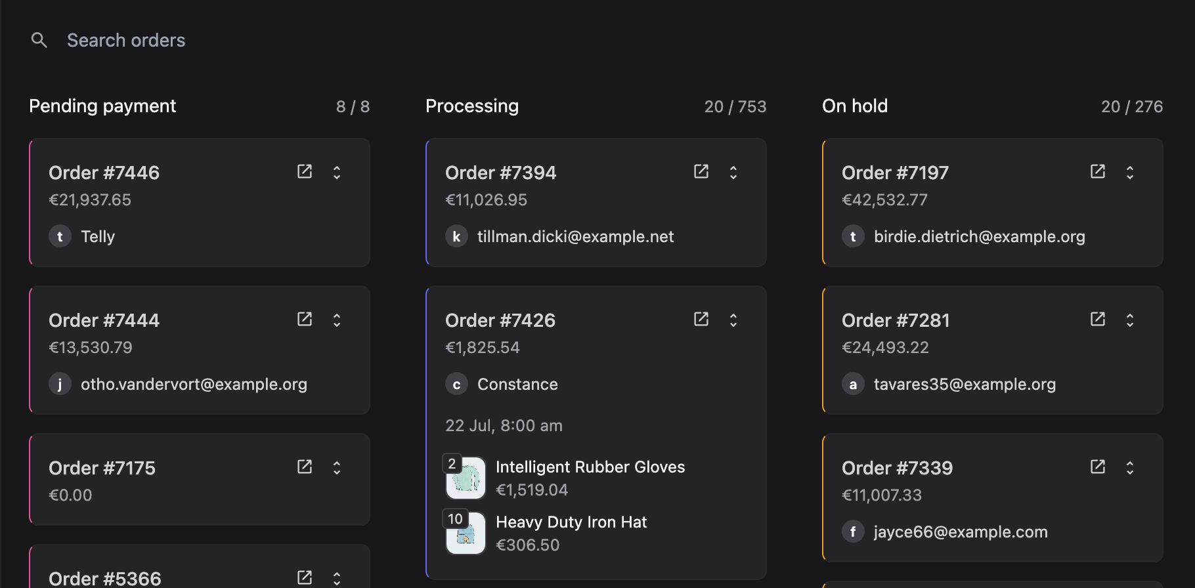
Task: Click the Constance customer avatar
Action: tap(457, 384)
